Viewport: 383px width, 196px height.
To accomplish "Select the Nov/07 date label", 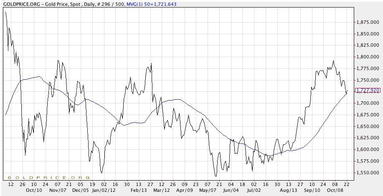I will point(57,190).
